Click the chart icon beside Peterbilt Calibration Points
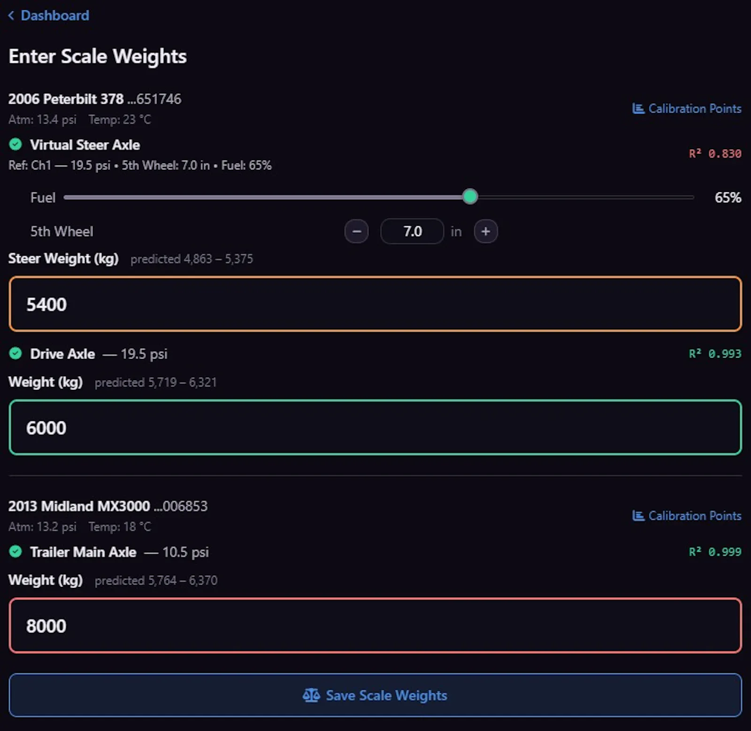 (x=638, y=108)
